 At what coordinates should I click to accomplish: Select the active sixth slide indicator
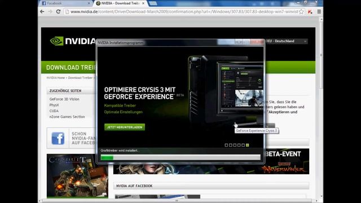coord(247,145)
